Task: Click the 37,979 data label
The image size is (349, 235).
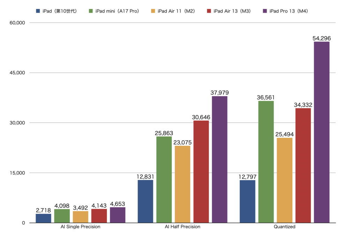Action: click(220, 92)
